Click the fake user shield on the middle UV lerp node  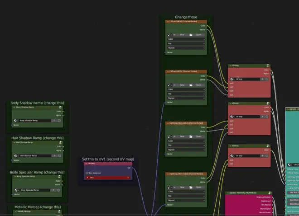click(x=267, y=117)
